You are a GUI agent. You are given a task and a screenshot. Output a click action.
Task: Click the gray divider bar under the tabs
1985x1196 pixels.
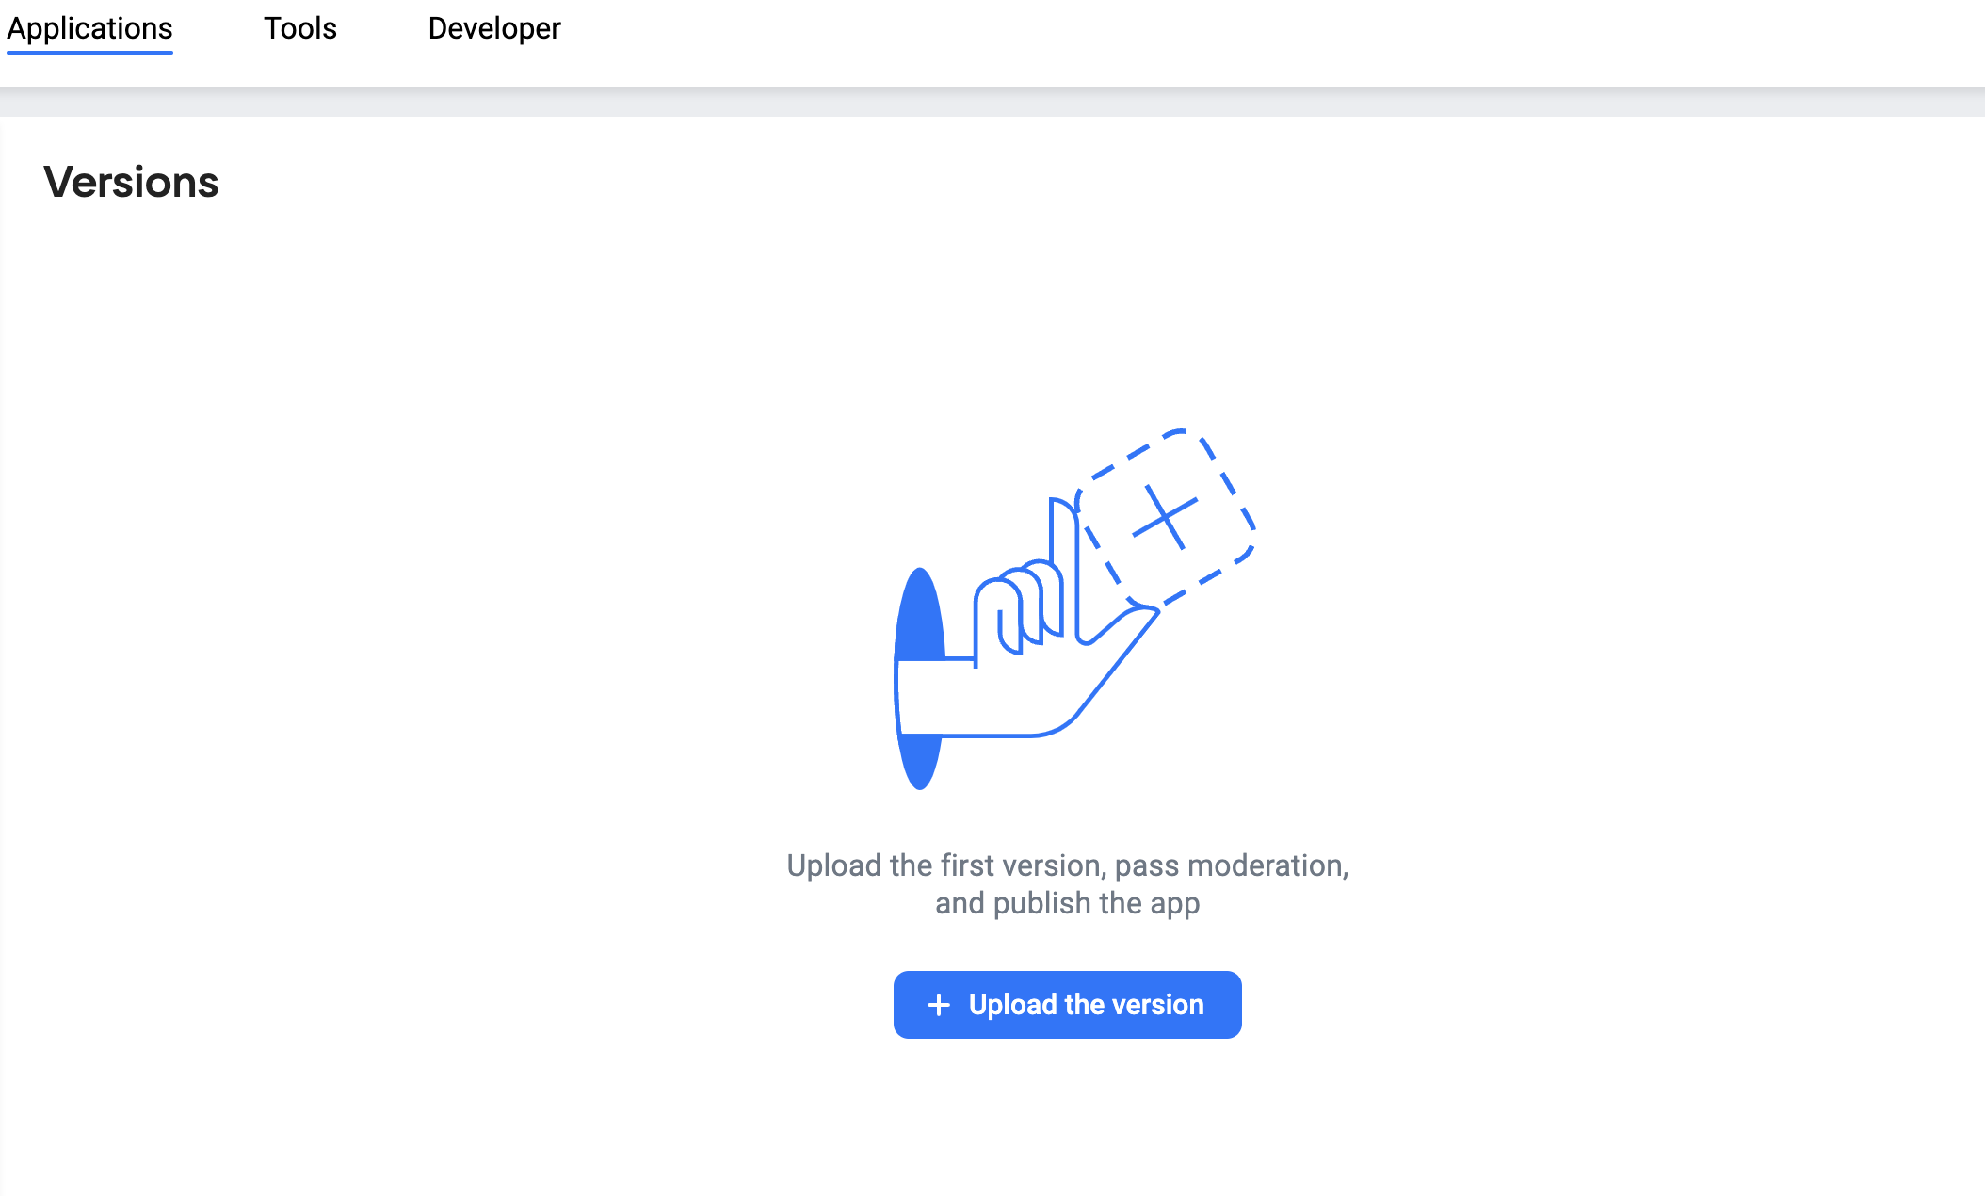992,102
